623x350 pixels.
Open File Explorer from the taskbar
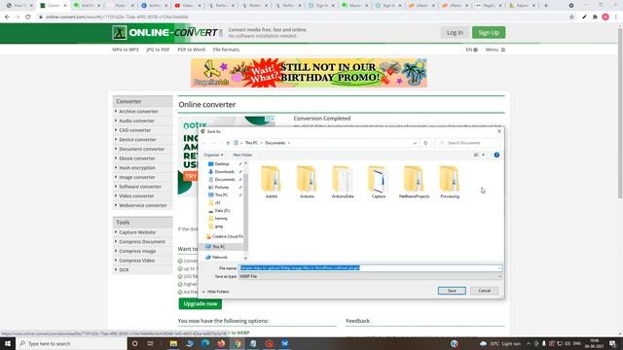click(x=173, y=343)
